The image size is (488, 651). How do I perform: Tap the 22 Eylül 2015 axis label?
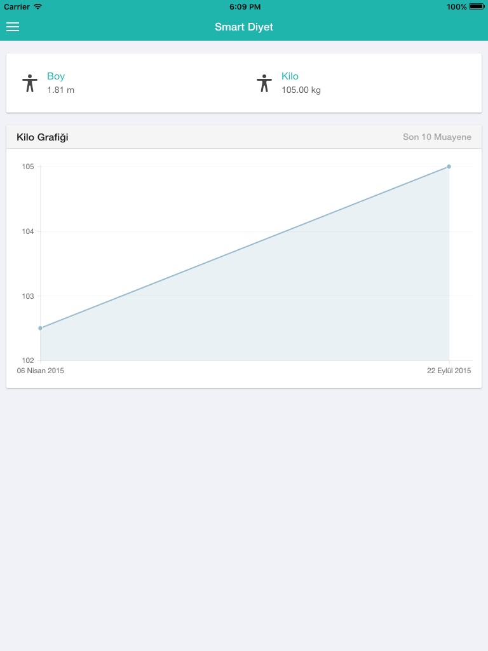coord(449,371)
